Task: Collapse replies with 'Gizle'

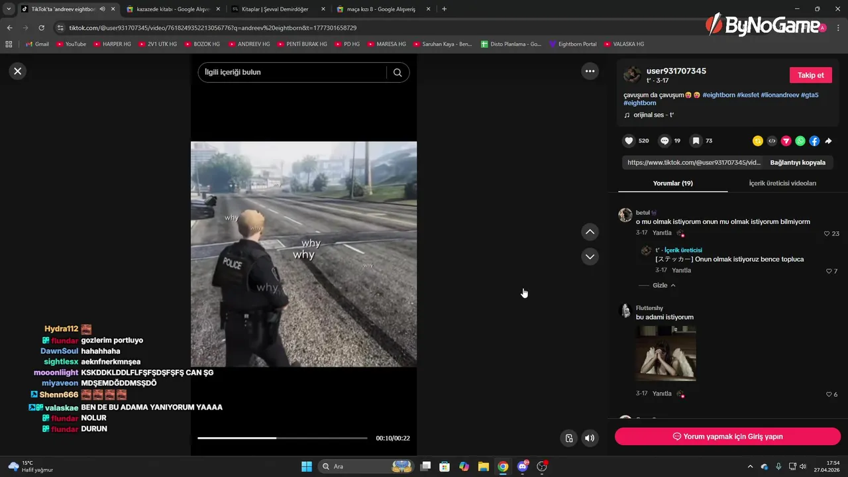Action: [x=664, y=286]
